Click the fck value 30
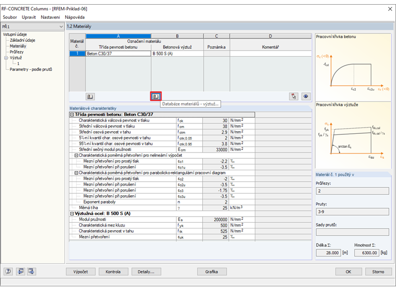Viewport: 396px width, 291px height. [x=215, y=121]
